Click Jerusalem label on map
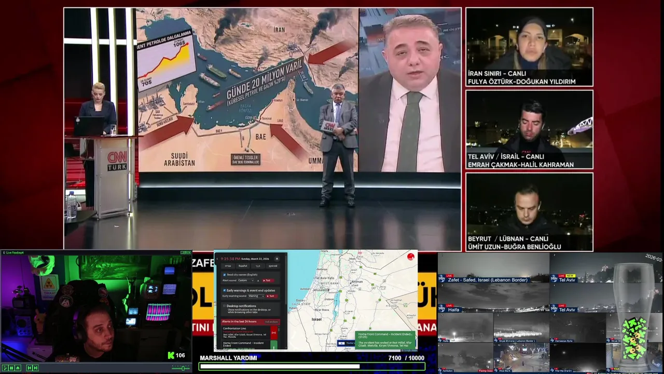 click(x=320, y=290)
